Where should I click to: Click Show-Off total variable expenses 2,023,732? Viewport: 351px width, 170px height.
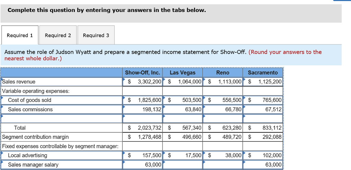tap(143, 128)
